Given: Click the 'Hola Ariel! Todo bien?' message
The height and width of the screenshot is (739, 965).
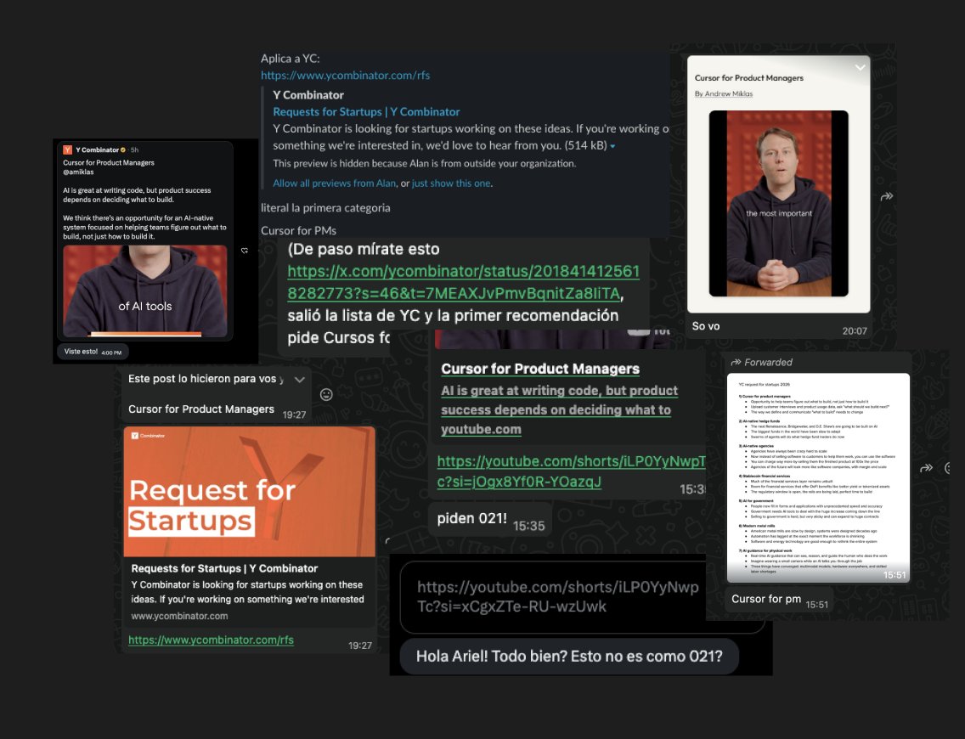Looking at the screenshot, I should click(569, 656).
